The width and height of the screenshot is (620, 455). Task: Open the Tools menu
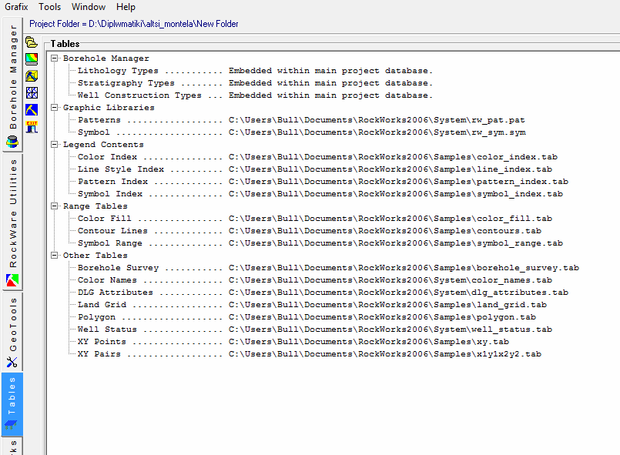point(49,7)
